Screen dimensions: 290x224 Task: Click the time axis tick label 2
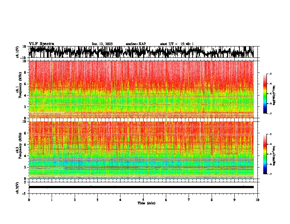tap(75, 200)
